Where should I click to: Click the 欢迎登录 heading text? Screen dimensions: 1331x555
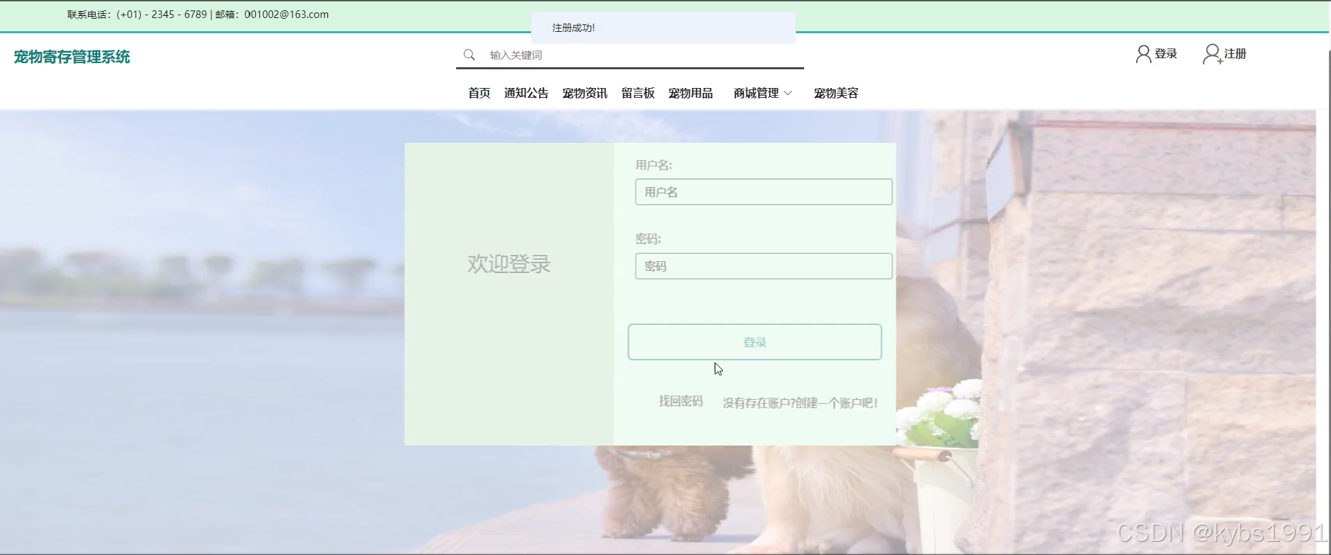point(509,263)
